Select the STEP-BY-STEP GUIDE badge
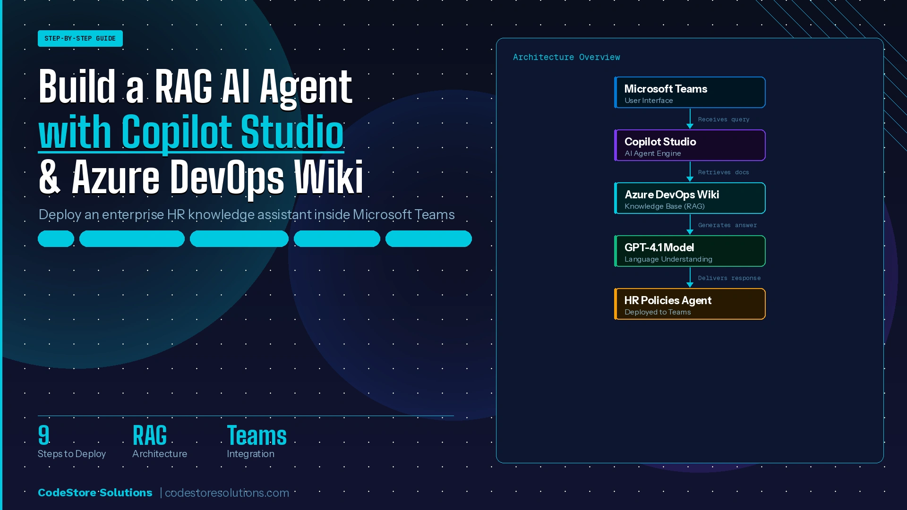This screenshot has height=510, width=907. point(80,38)
